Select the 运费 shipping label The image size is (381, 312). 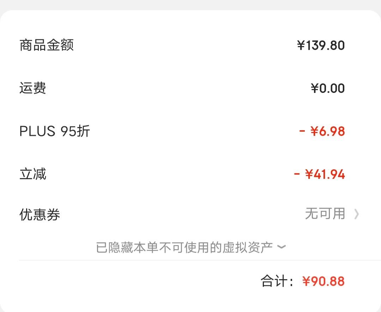pyautogui.click(x=33, y=88)
